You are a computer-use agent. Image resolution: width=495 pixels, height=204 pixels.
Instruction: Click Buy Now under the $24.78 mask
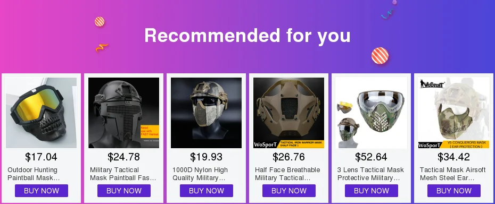point(123,191)
